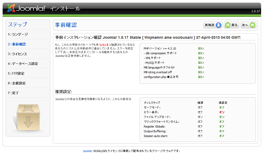Click the 1.5.17 version number in header
264x156 pixels.
point(256,11)
